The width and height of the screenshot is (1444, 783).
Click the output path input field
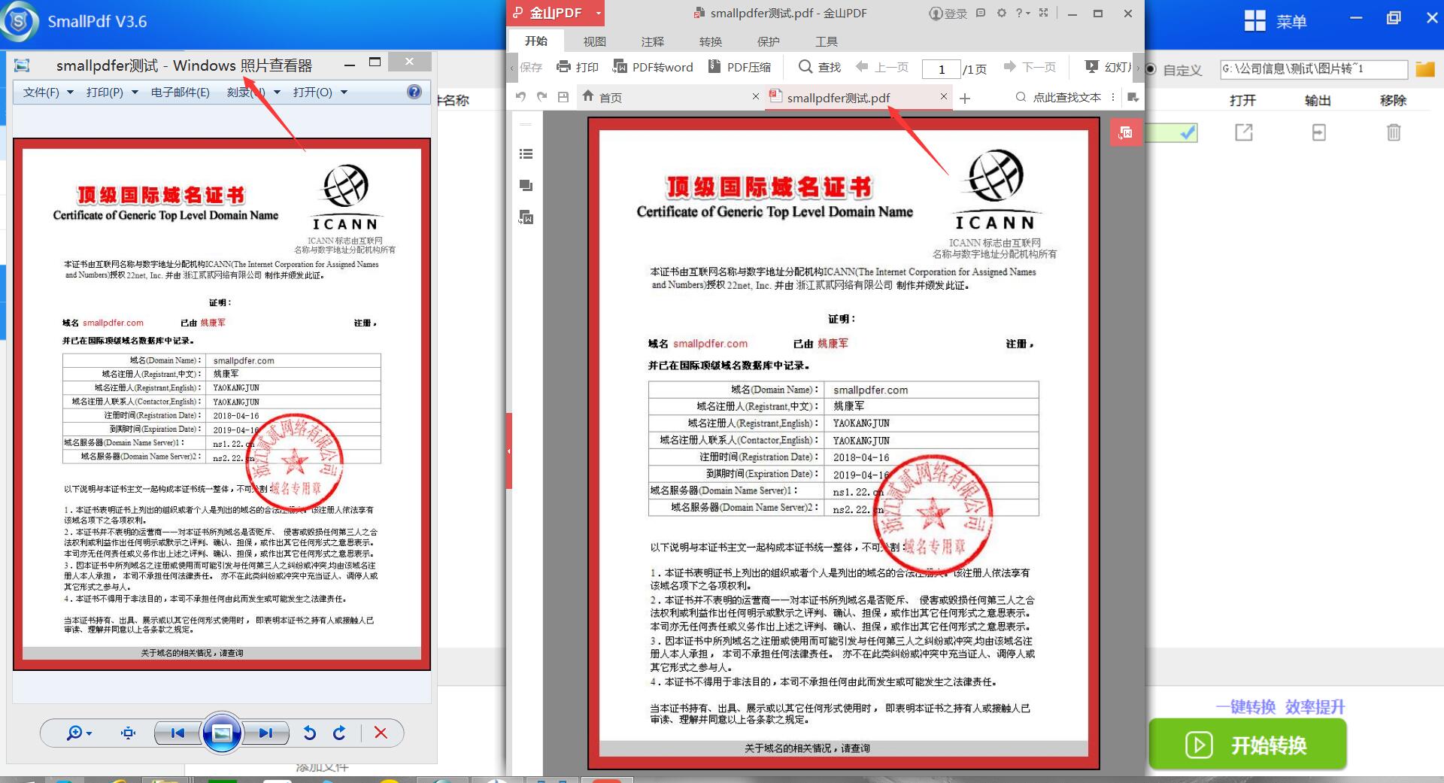(1313, 69)
